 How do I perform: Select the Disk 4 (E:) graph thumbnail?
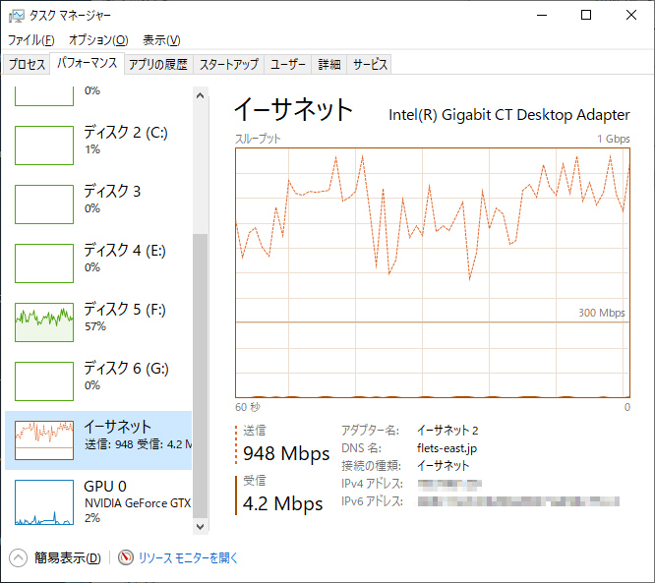pyautogui.click(x=44, y=263)
